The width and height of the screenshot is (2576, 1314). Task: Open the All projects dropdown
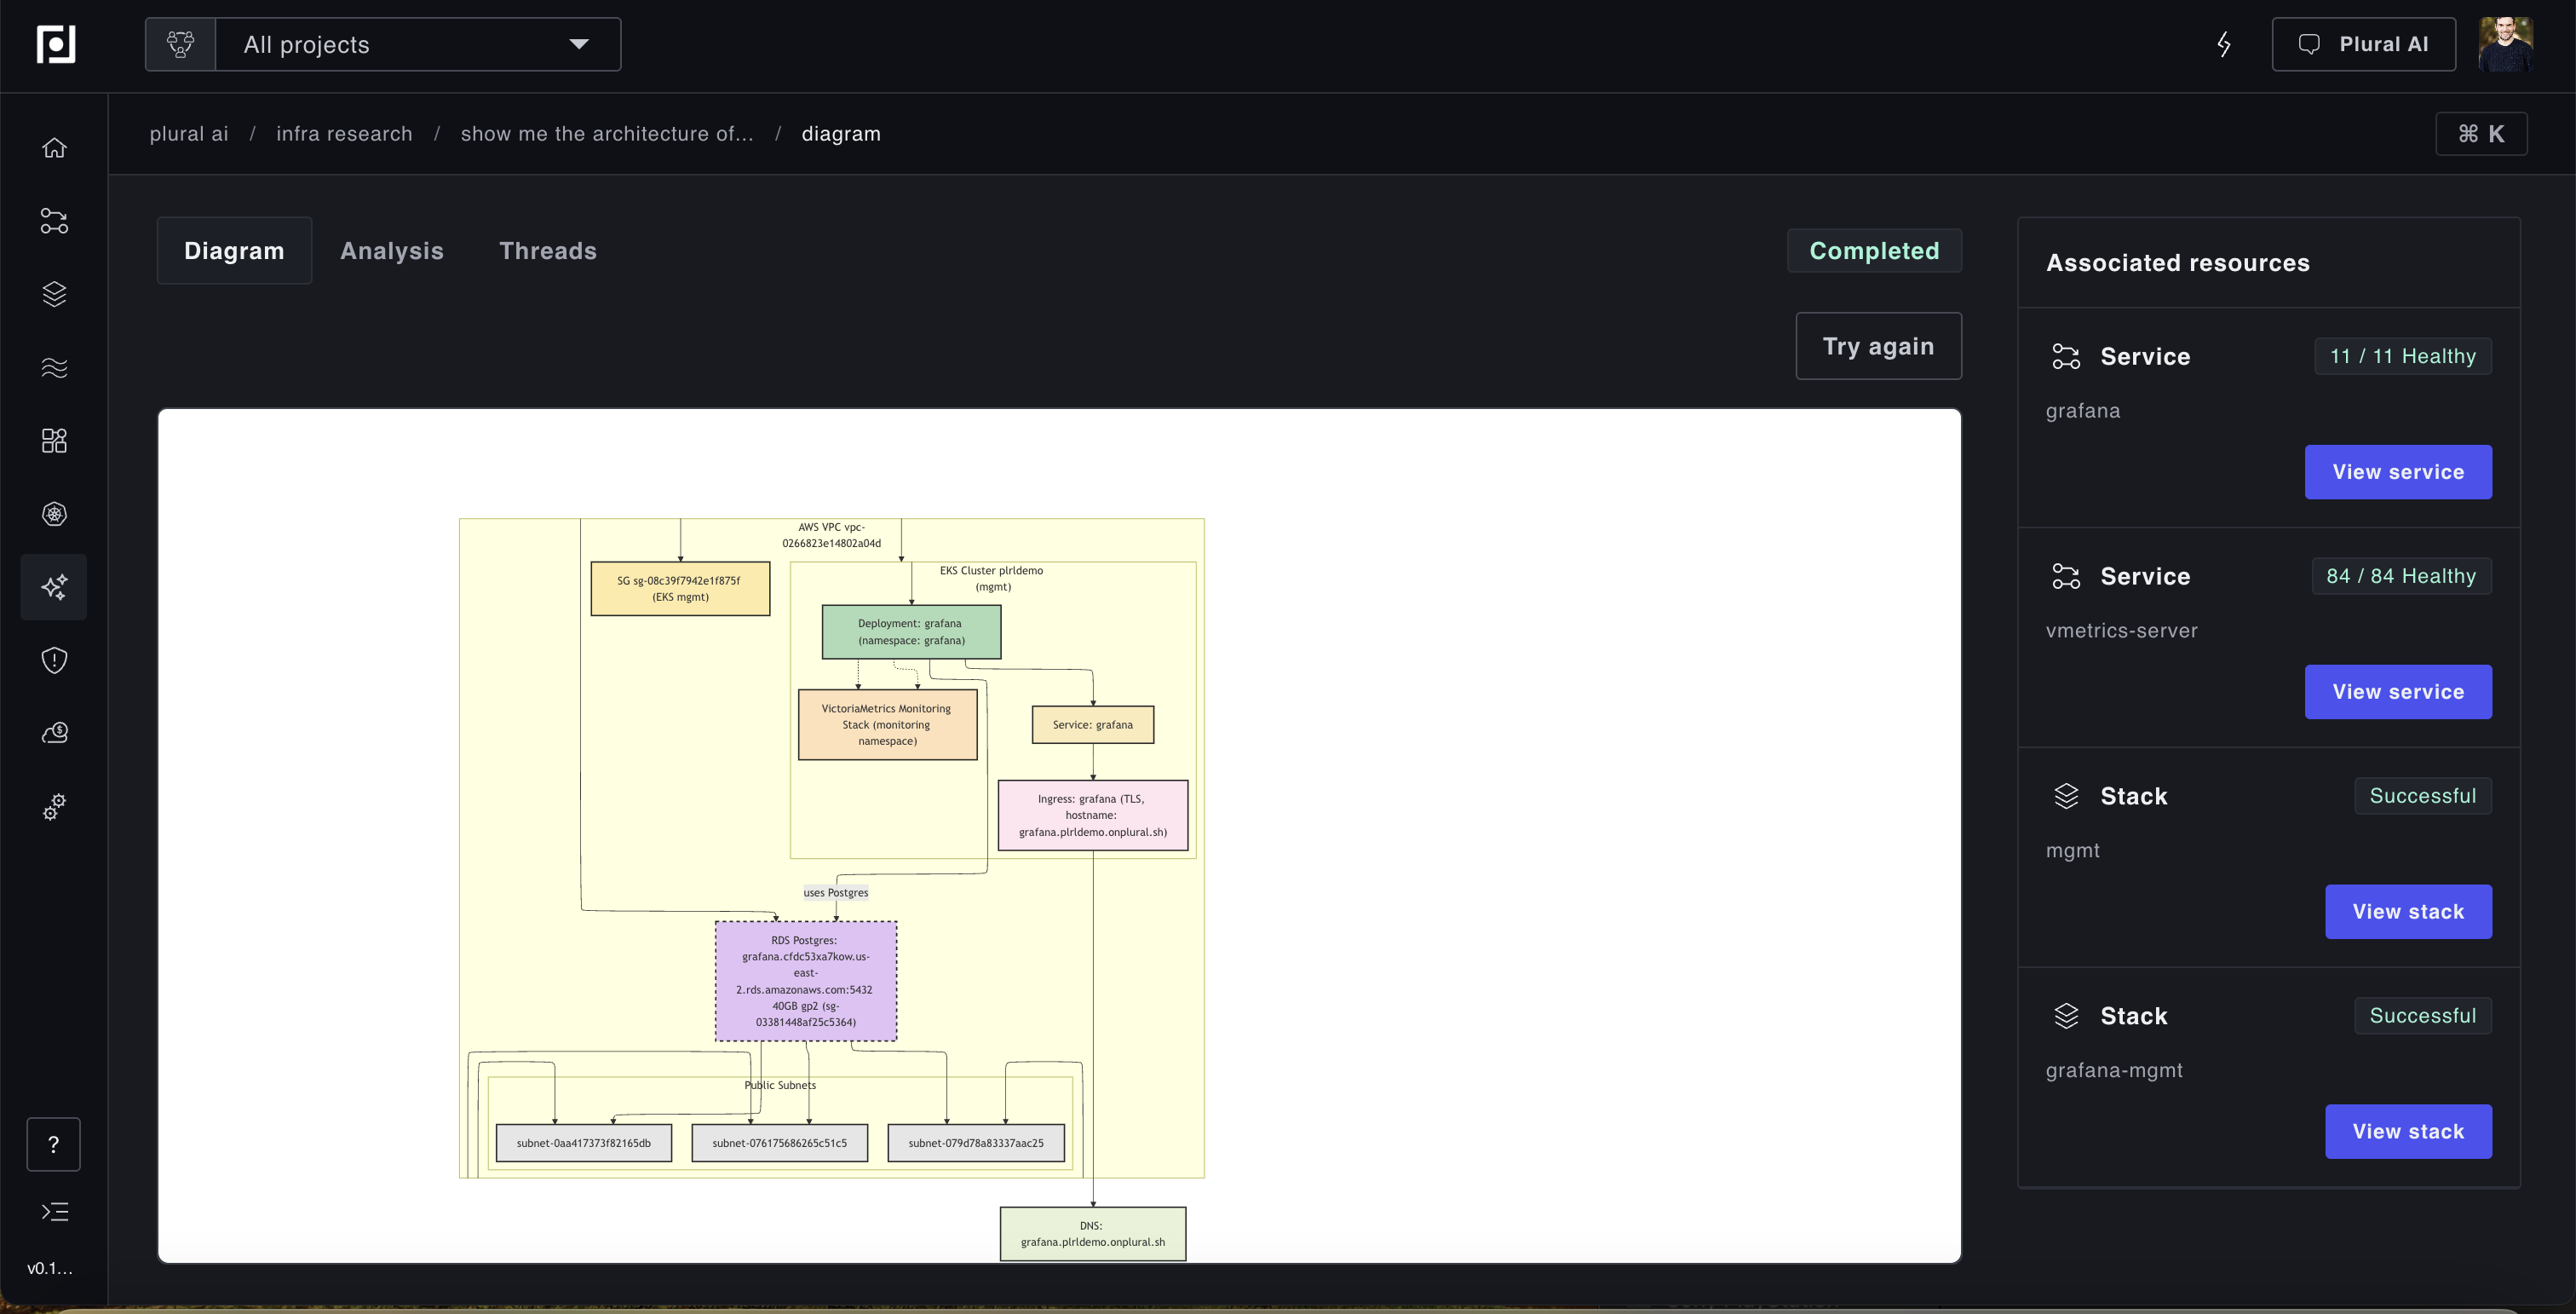pyautogui.click(x=417, y=44)
